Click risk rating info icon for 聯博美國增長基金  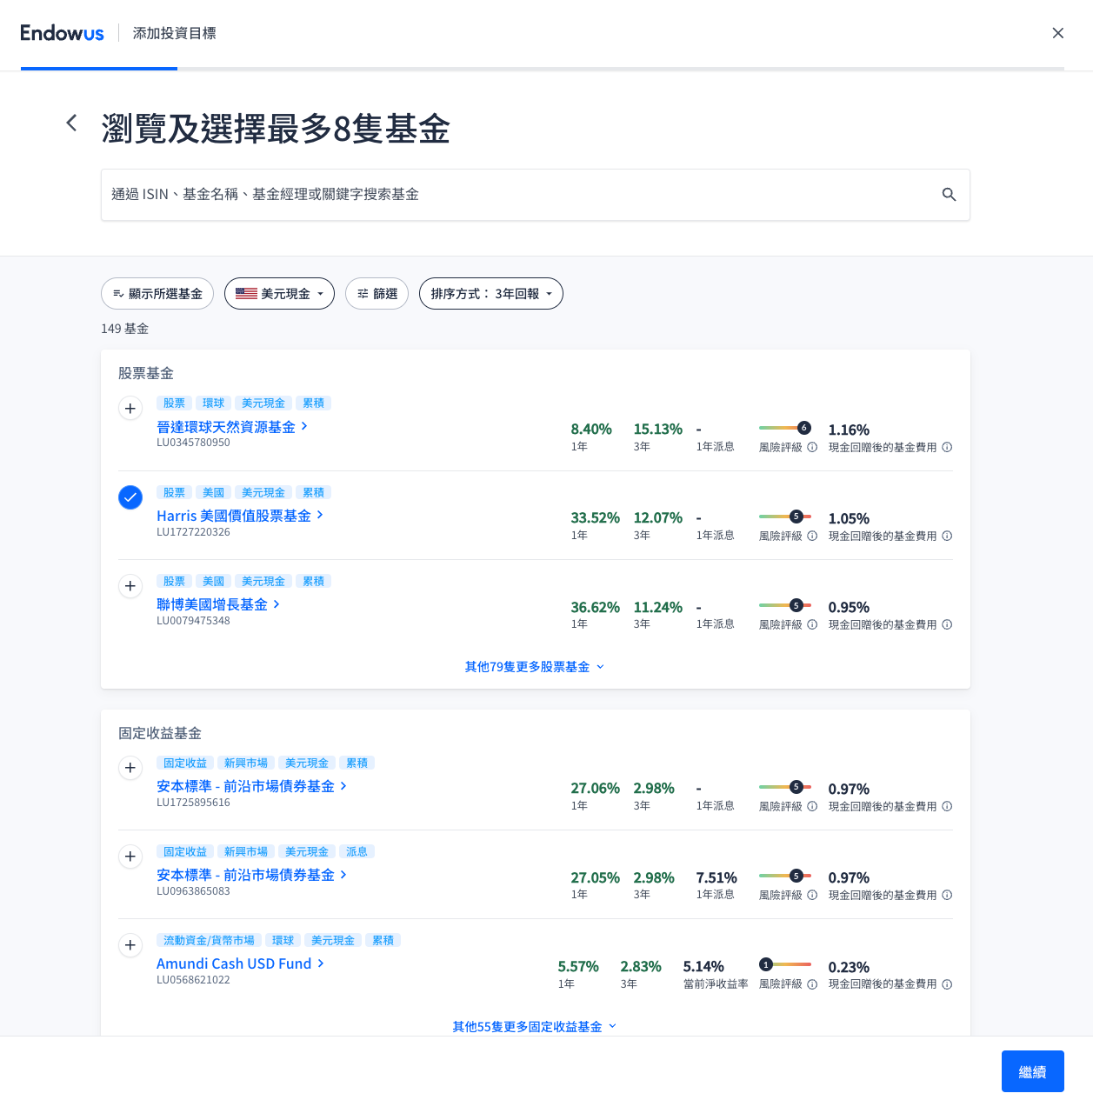812,625
